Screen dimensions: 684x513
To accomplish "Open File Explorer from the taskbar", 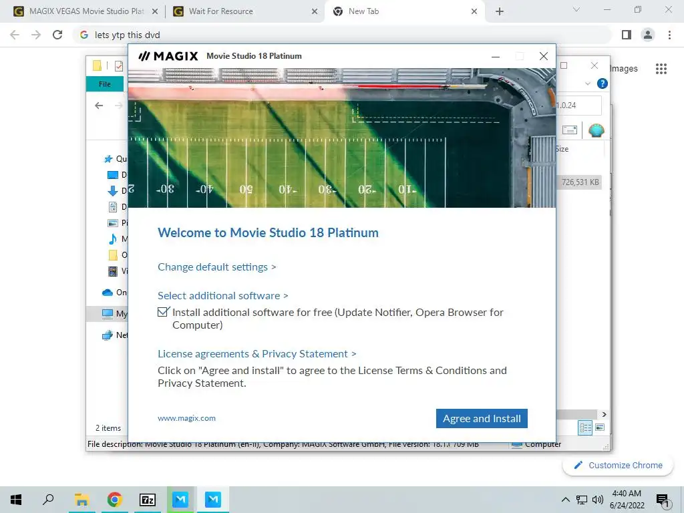I will [81, 500].
